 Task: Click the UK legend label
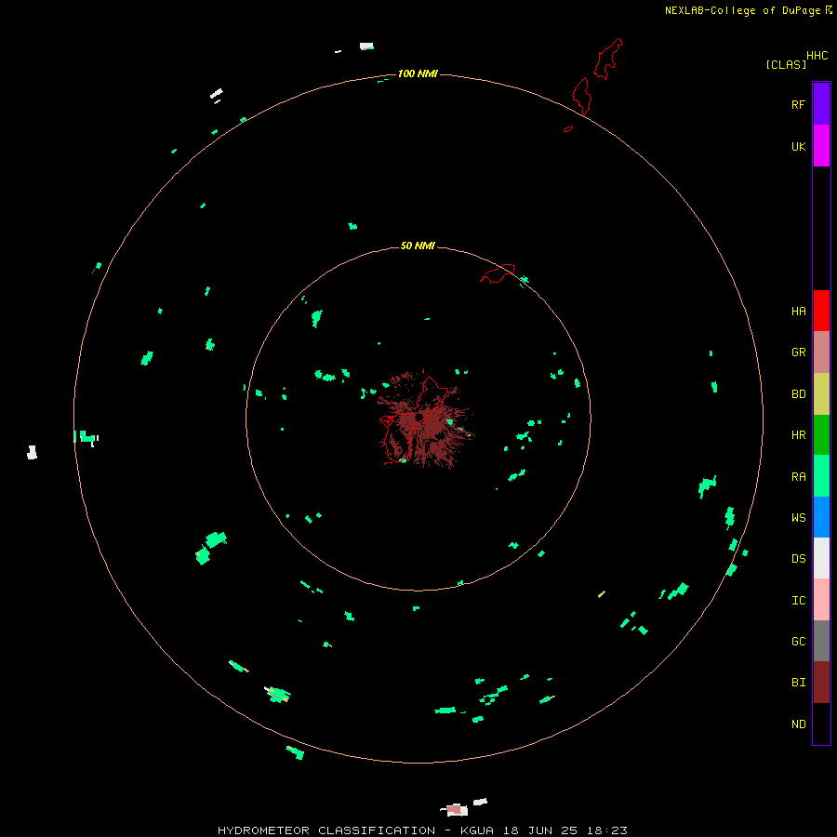click(798, 146)
